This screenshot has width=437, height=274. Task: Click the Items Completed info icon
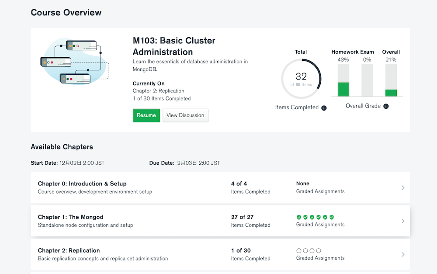pyautogui.click(x=324, y=108)
